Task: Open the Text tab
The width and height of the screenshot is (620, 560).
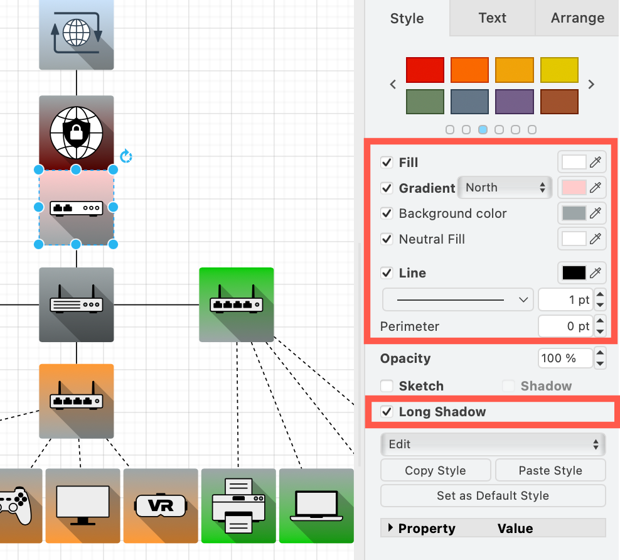Action: [x=492, y=18]
